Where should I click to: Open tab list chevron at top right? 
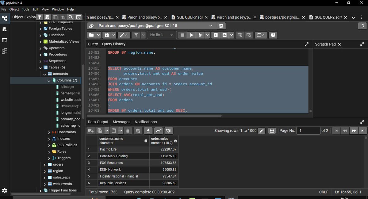353,17
